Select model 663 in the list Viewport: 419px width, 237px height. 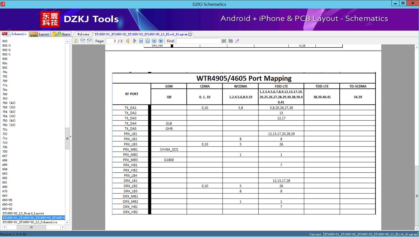5,196
